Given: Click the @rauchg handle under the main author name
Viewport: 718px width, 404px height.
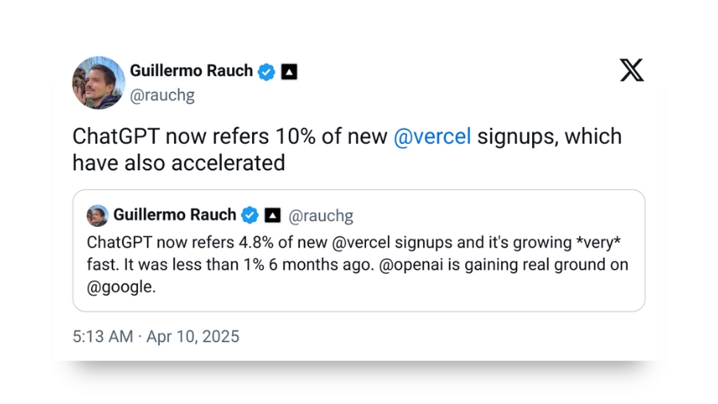Looking at the screenshot, I should pyautogui.click(x=163, y=95).
